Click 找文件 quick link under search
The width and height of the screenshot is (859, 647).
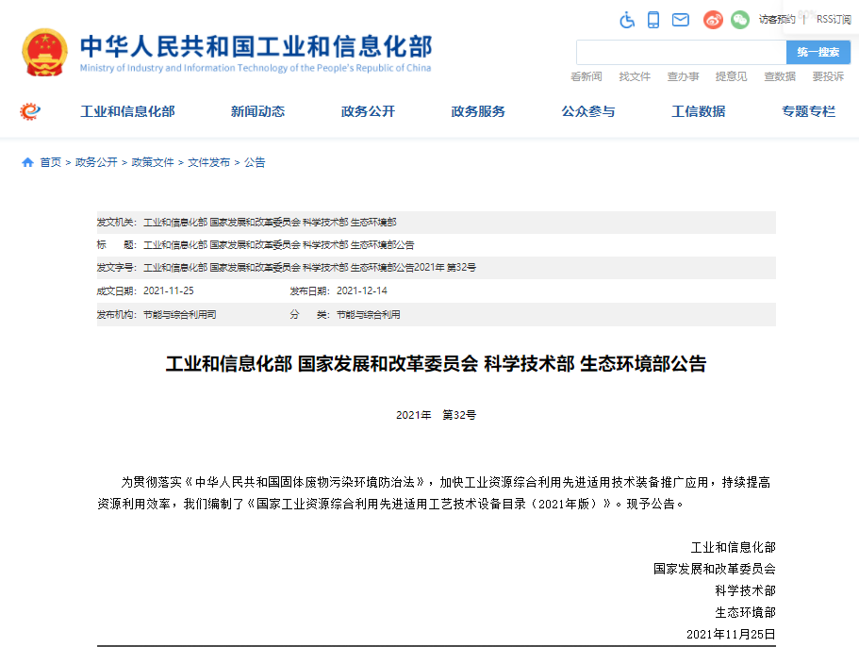[635, 76]
